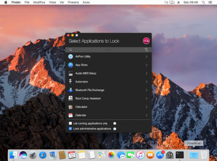Open the Vista menu
Image resolution: width=217 pixels, height=161 pixels.
(x=52, y=2)
